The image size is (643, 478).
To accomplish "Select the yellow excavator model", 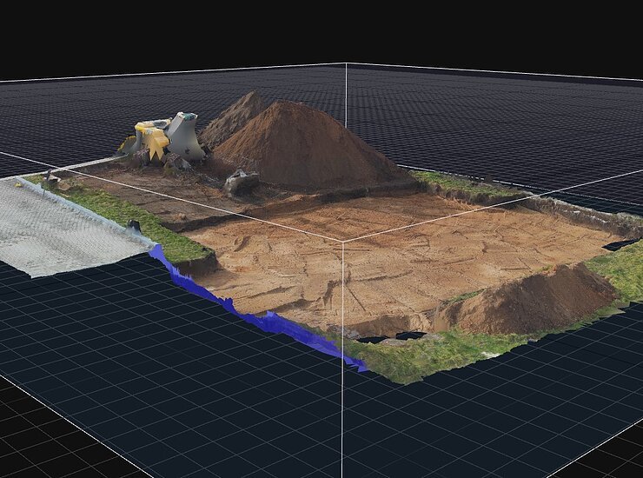I will coord(154,139).
